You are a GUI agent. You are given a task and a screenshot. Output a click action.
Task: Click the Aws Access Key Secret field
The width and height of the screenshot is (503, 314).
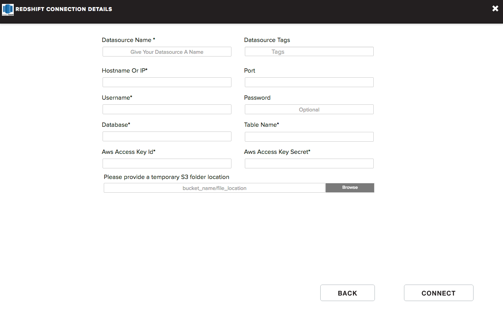(x=309, y=163)
